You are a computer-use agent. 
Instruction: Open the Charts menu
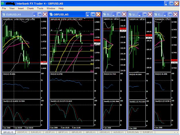click(30, 8)
